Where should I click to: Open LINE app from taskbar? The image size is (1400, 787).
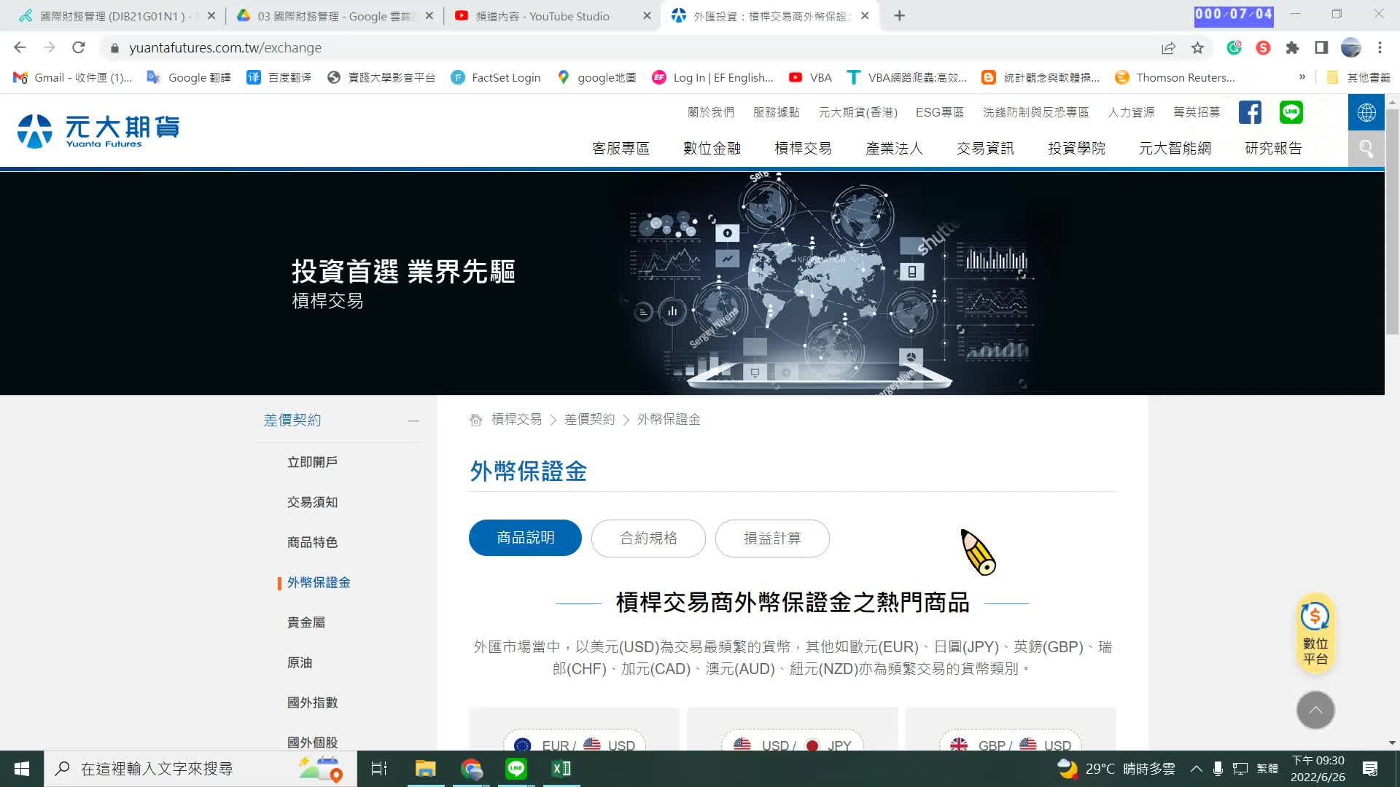tap(516, 769)
